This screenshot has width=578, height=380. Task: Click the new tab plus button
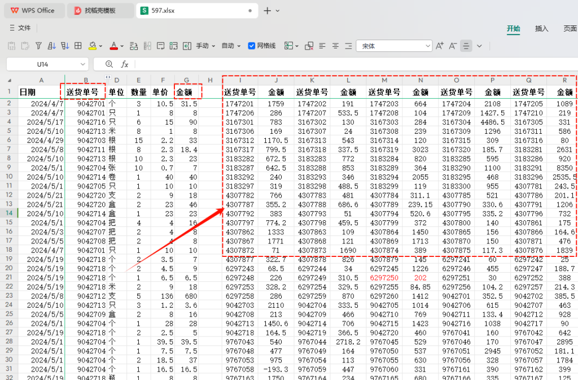click(x=268, y=11)
